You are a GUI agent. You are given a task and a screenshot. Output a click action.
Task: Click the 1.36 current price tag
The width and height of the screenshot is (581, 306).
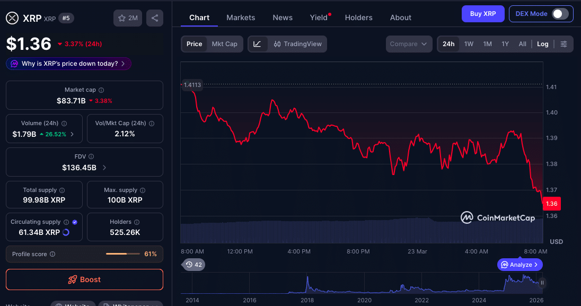click(x=551, y=204)
